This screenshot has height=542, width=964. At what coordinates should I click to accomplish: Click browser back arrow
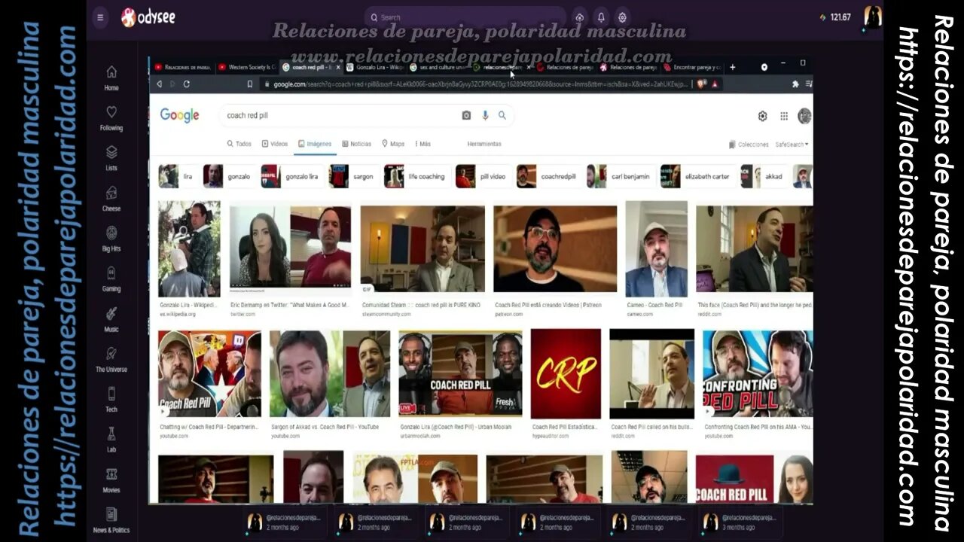point(159,84)
